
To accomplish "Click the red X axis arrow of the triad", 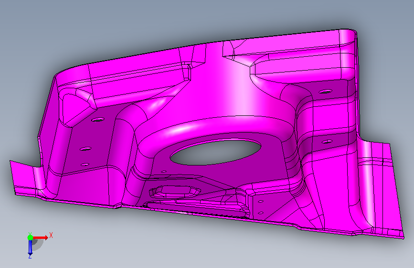I will [x=40, y=237].
